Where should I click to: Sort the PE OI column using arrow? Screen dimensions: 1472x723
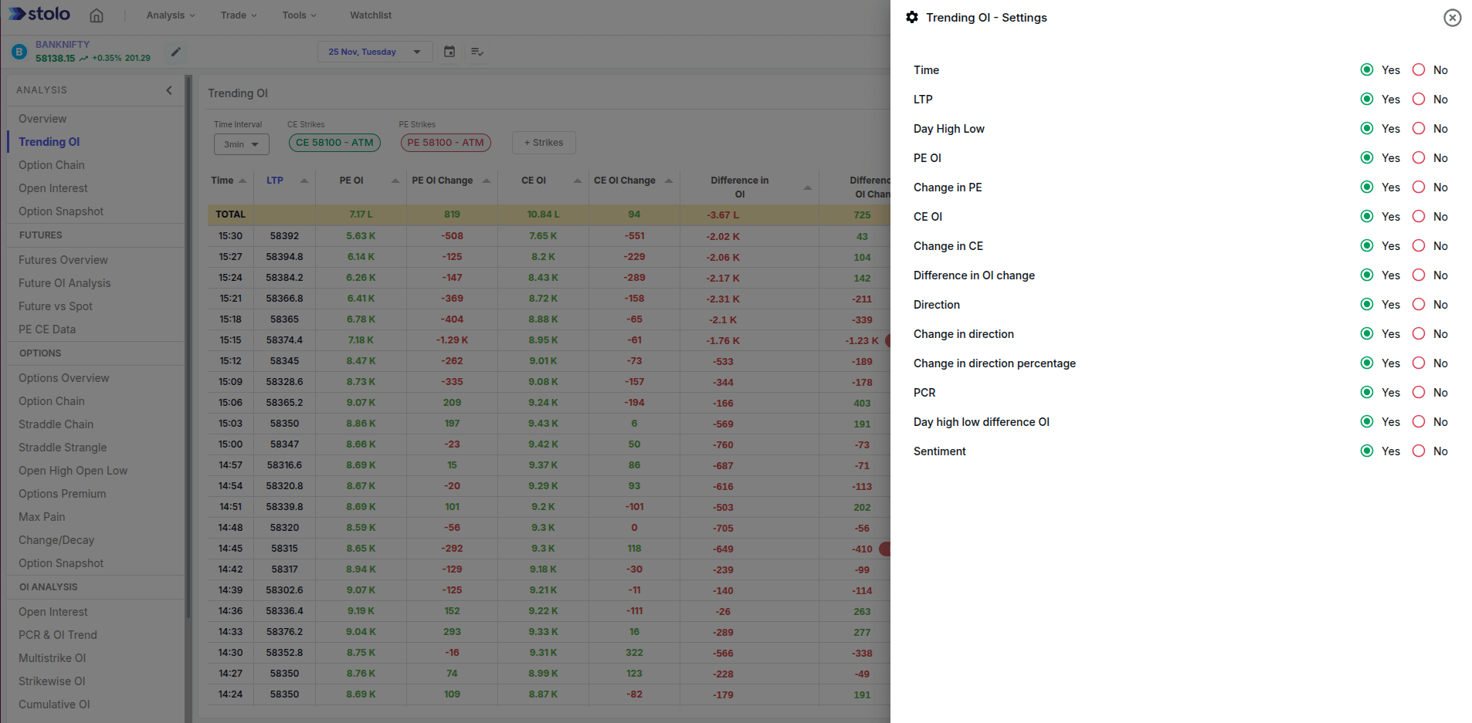[x=395, y=181]
